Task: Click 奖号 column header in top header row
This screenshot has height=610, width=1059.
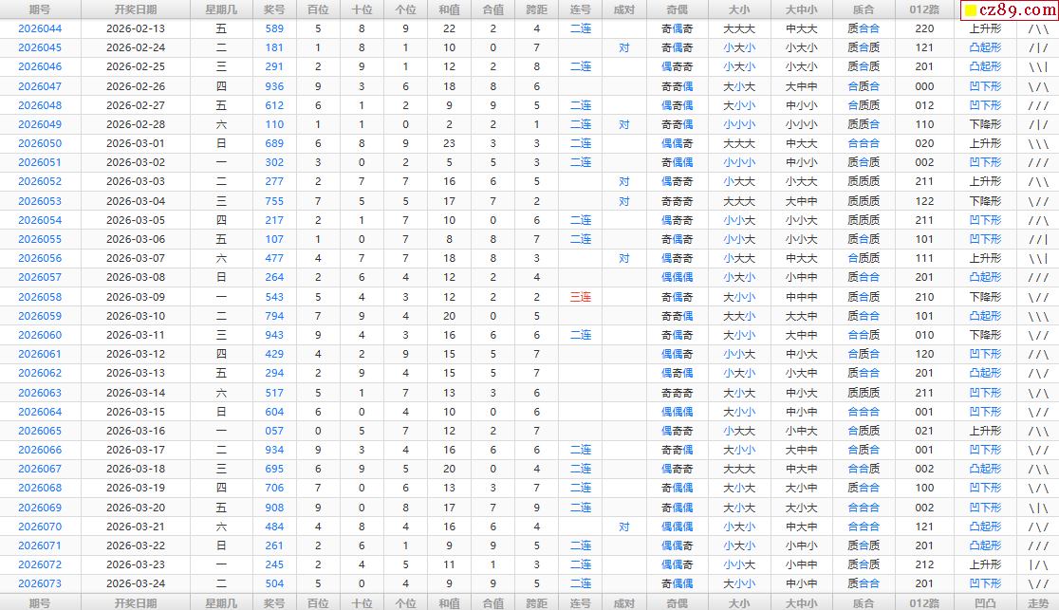Action: (274, 9)
